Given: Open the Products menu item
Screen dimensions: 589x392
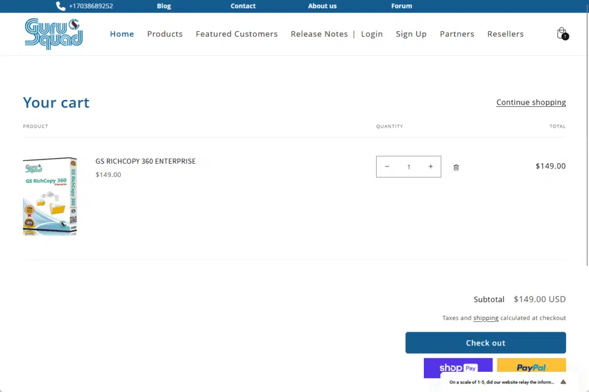Looking at the screenshot, I should click(165, 34).
